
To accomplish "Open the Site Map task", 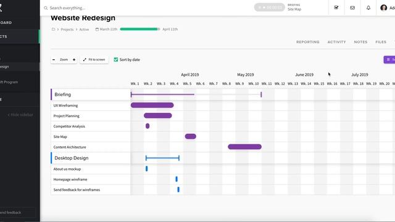I will click(x=60, y=137).
